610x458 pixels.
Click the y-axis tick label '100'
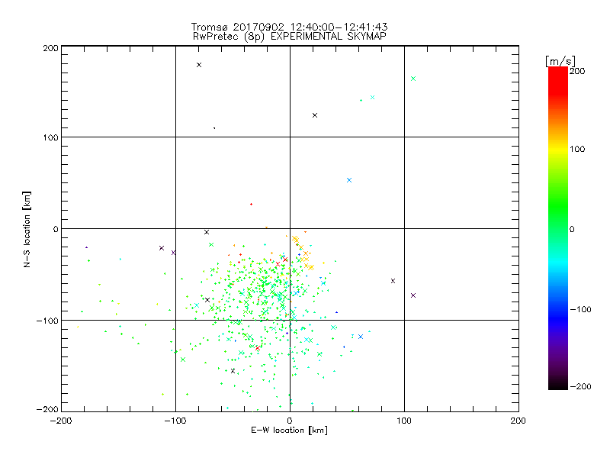(50, 137)
